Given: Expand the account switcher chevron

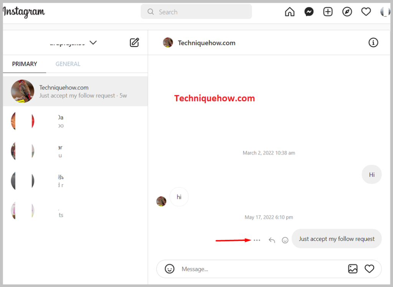Looking at the screenshot, I should (x=93, y=43).
